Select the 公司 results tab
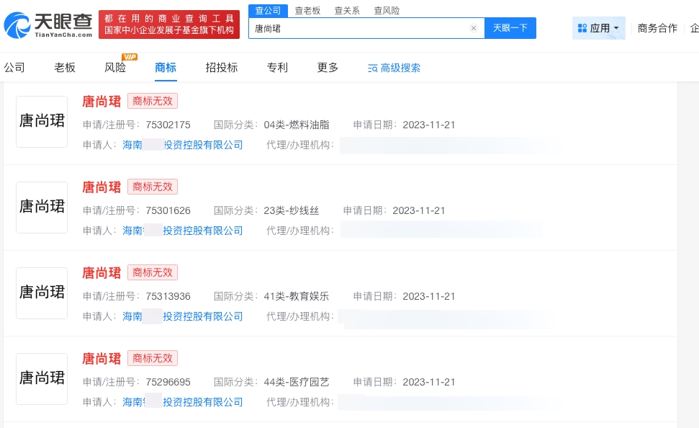 14,68
